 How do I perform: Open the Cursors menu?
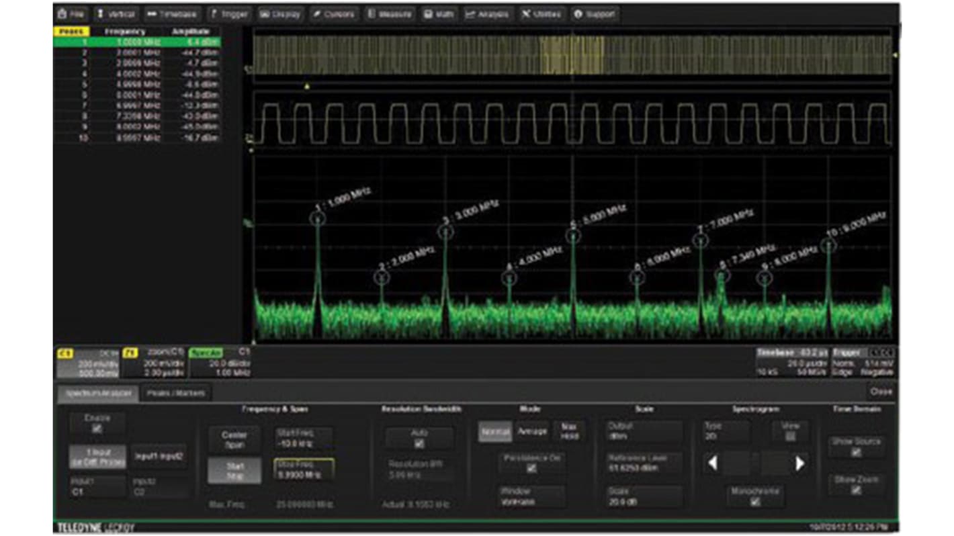click(333, 13)
